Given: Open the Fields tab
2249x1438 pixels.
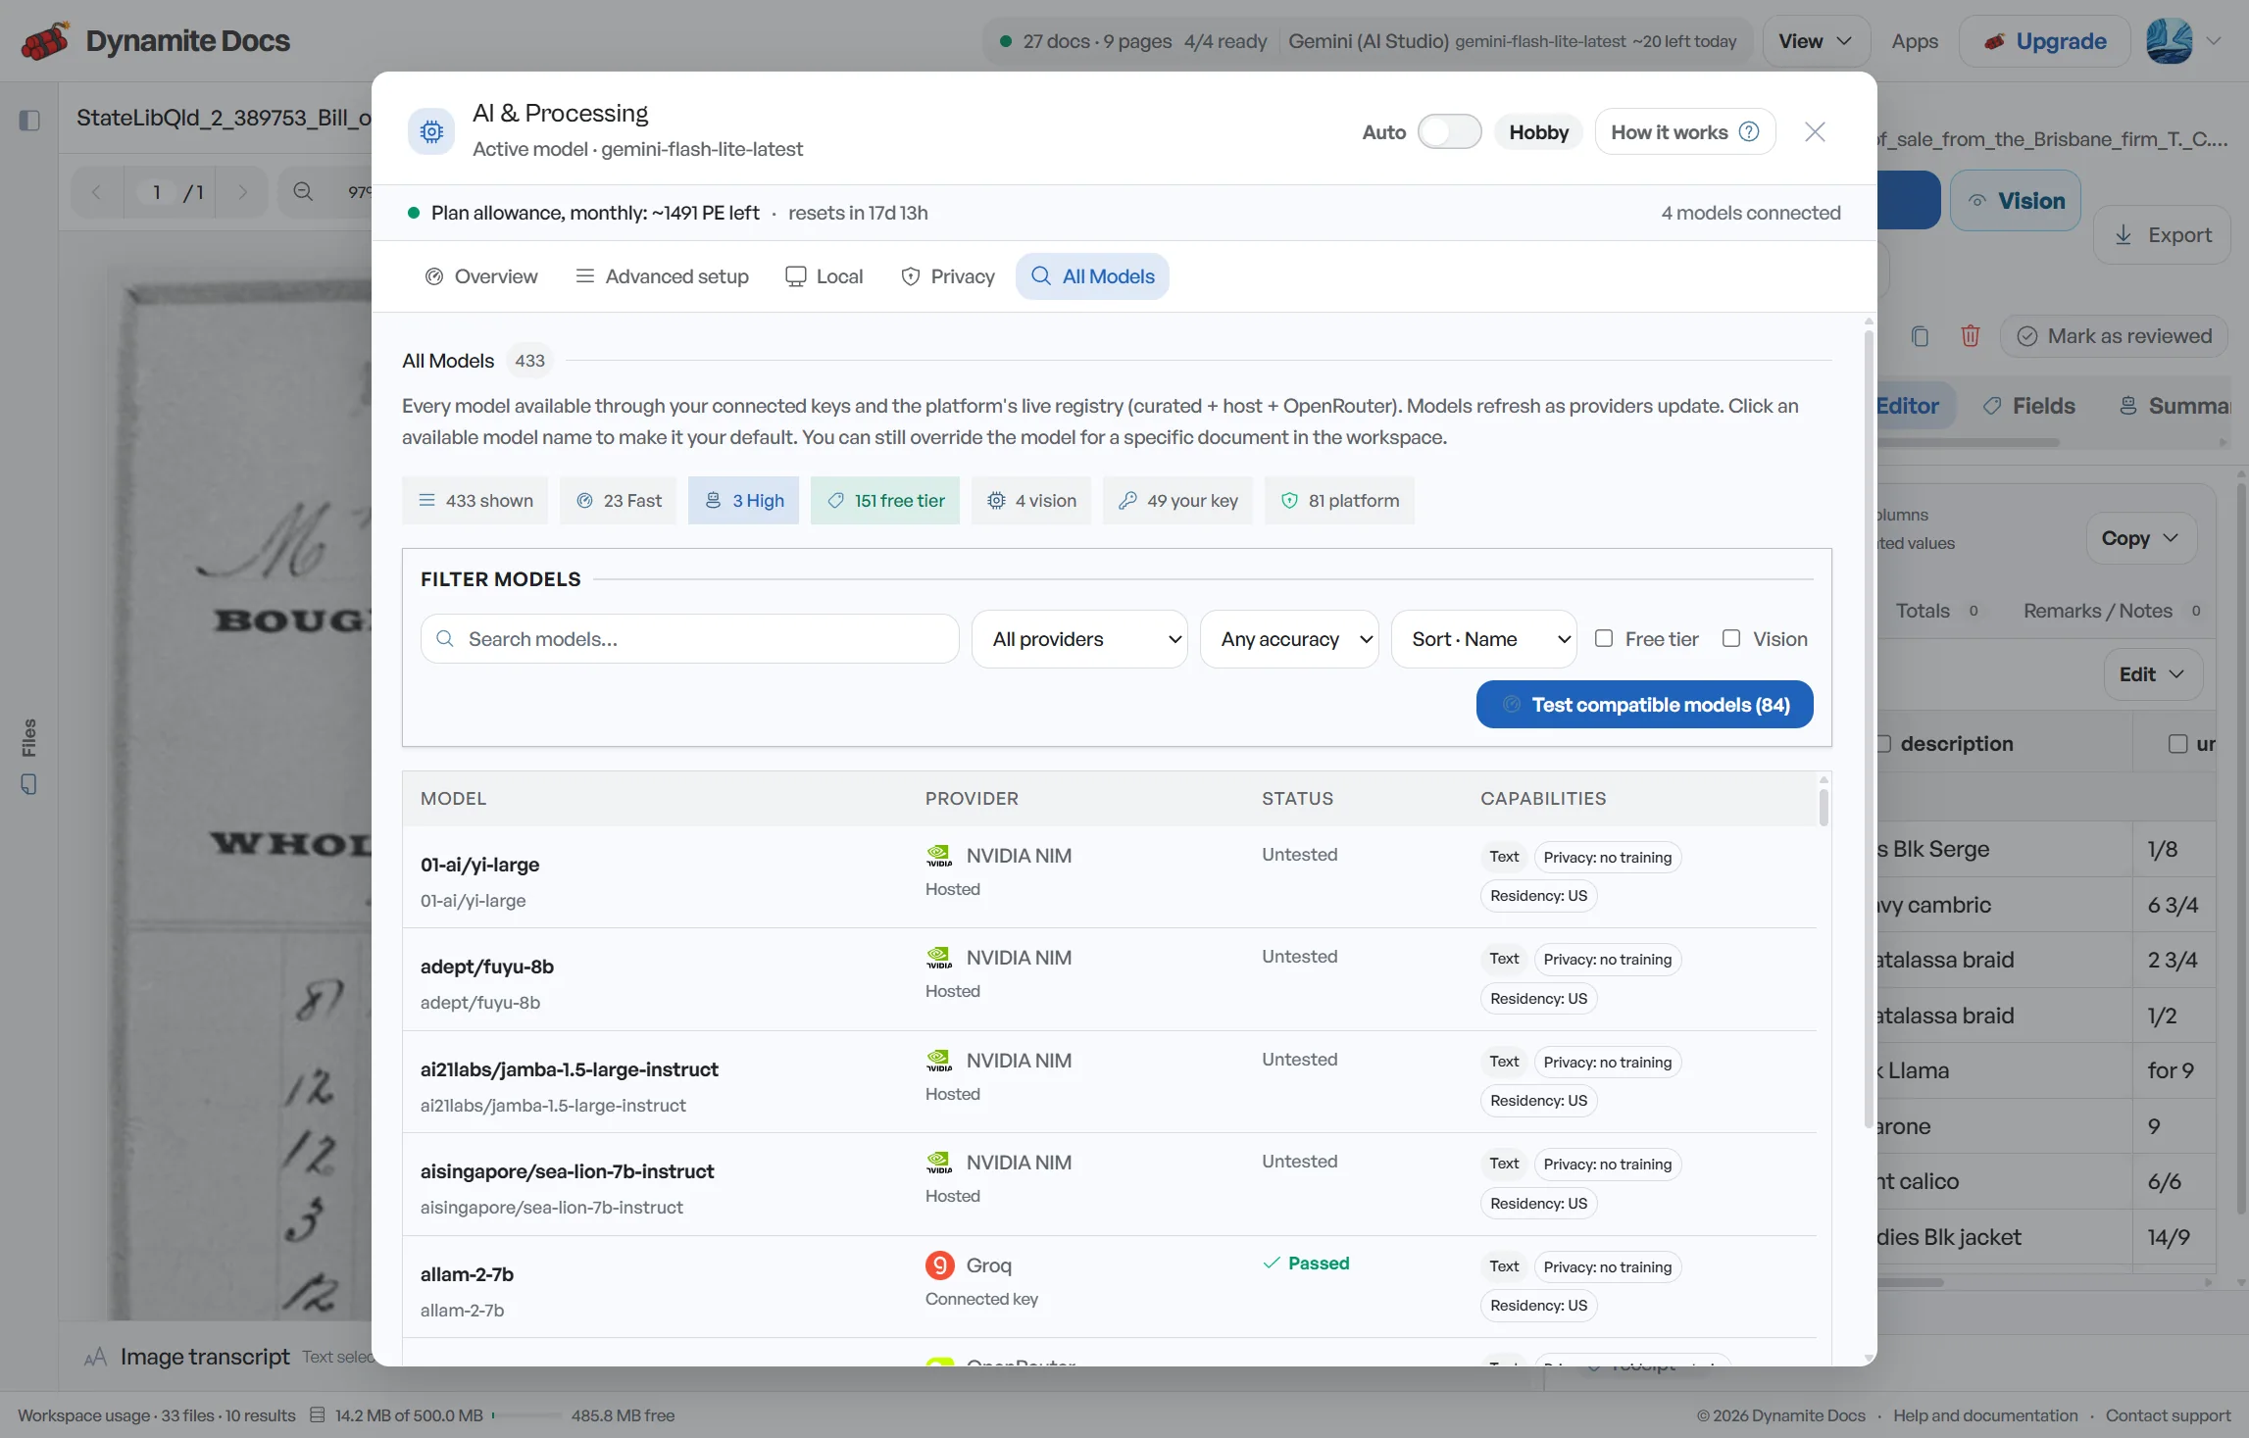Looking at the screenshot, I should point(2029,406).
